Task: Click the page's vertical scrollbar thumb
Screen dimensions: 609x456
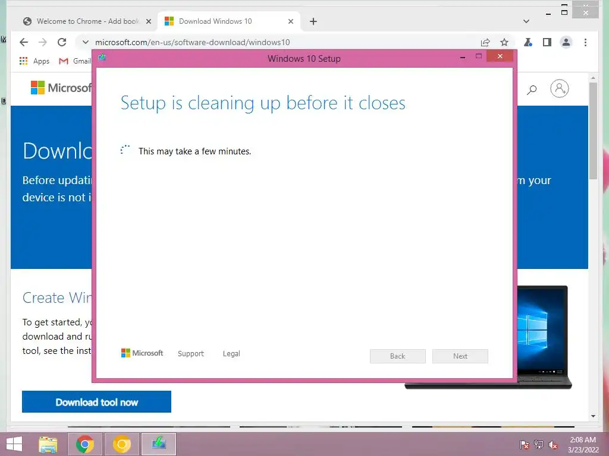Action: click(x=593, y=131)
